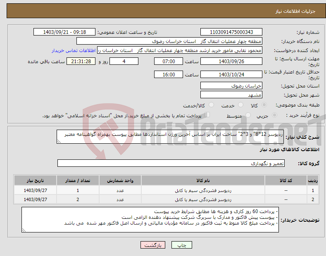Screen dimensions: 326x256
Task: Click the general need description text area
Action: coord(170,137)
